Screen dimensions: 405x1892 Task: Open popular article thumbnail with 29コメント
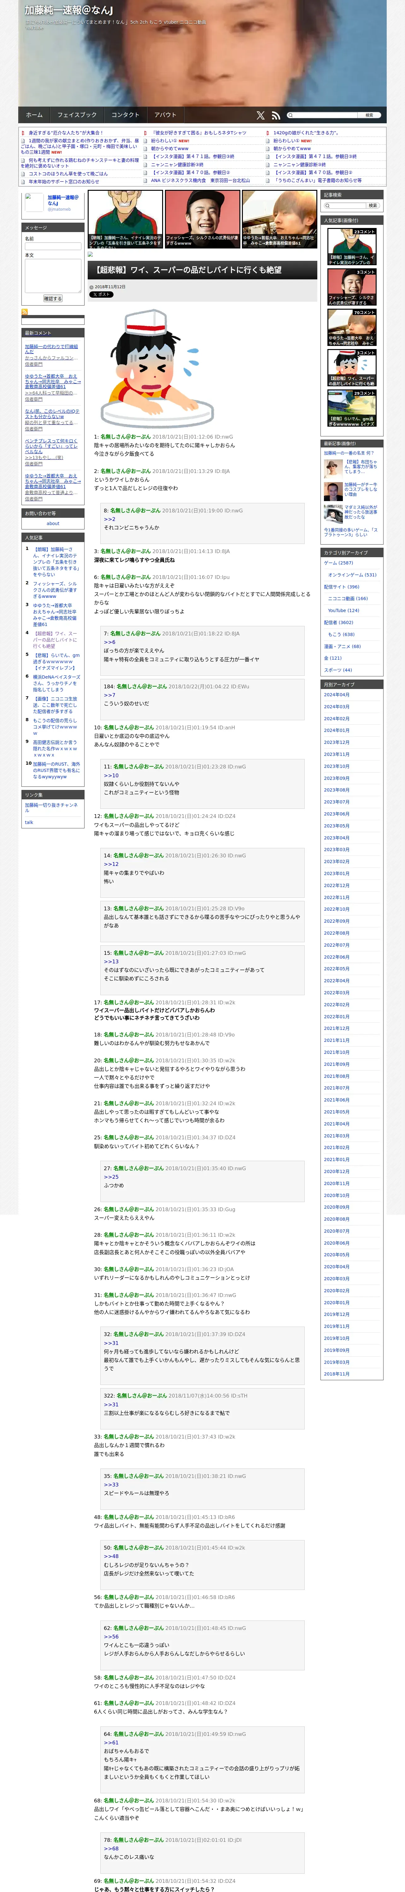click(x=351, y=408)
